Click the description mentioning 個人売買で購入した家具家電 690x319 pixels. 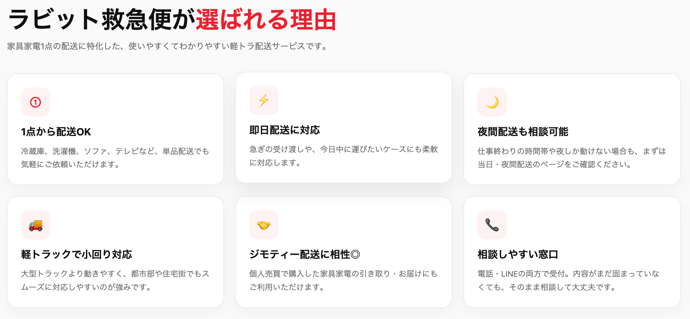point(343,281)
